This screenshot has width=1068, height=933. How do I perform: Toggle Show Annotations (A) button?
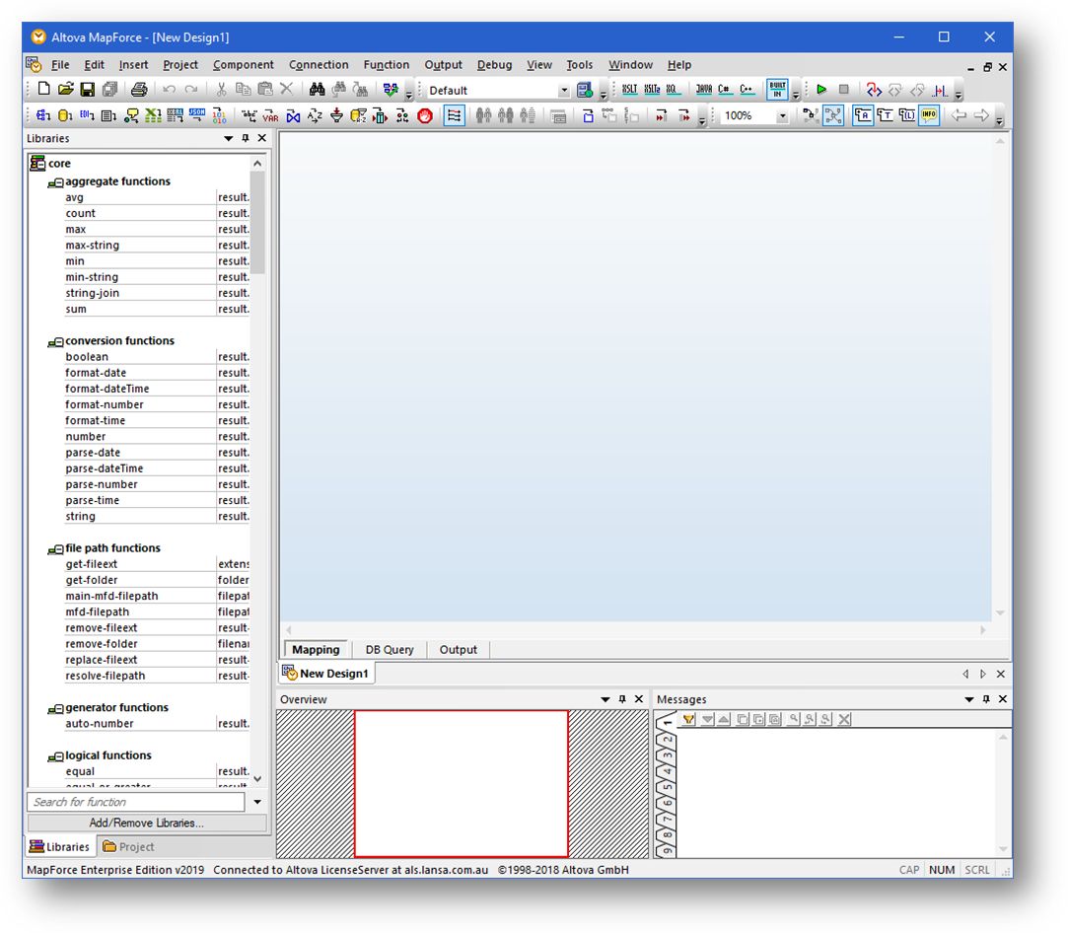(863, 115)
